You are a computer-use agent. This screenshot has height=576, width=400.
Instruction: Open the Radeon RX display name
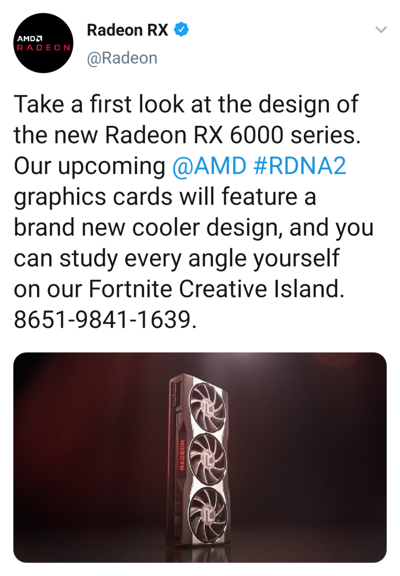click(127, 30)
